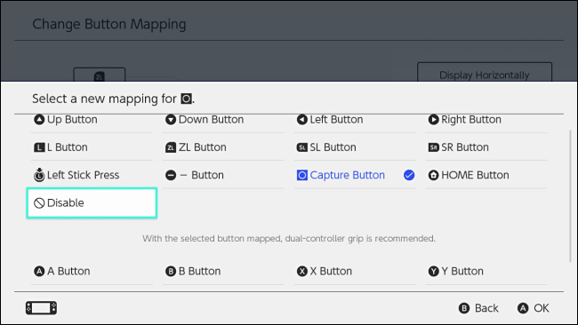Select the Capture Button option
The height and width of the screenshot is (325, 578).
(354, 175)
